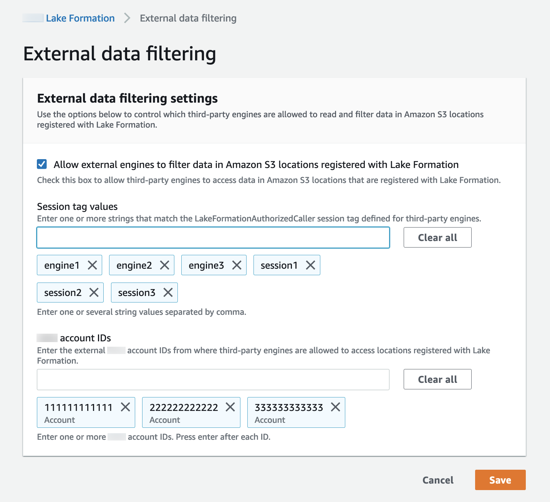
Task: Cancel the filtering settings changes
Action: (x=438, y=480)
